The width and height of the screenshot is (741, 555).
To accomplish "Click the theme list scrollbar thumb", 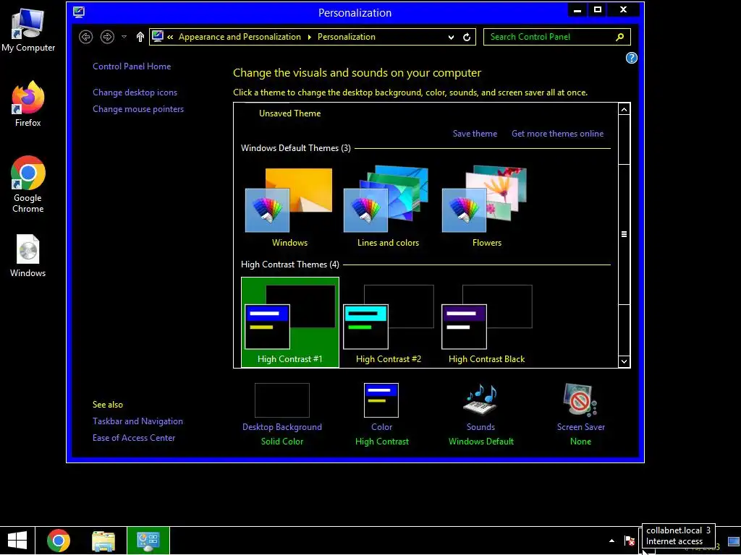I will click(x=624, y=234).
